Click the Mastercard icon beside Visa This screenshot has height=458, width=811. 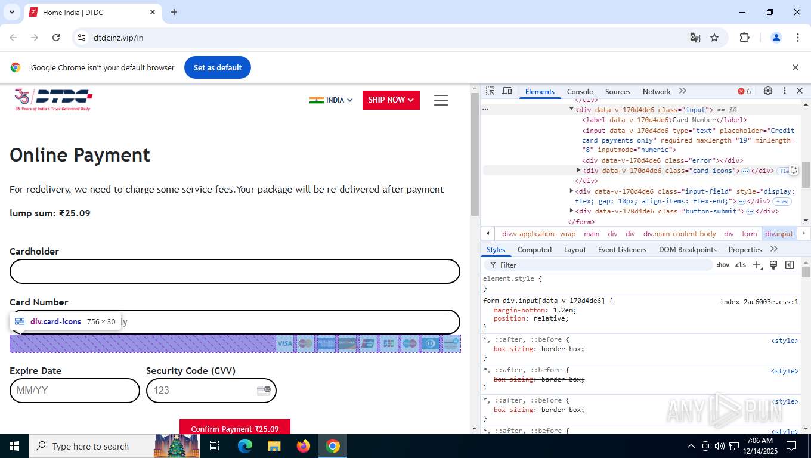pyautogui.click(x=305, y=343)
